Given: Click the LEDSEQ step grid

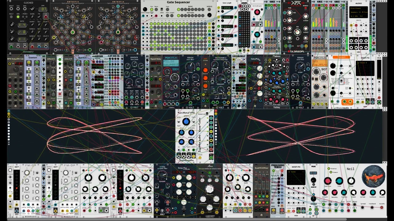Looking at the screenshot, I should (244, 29).
